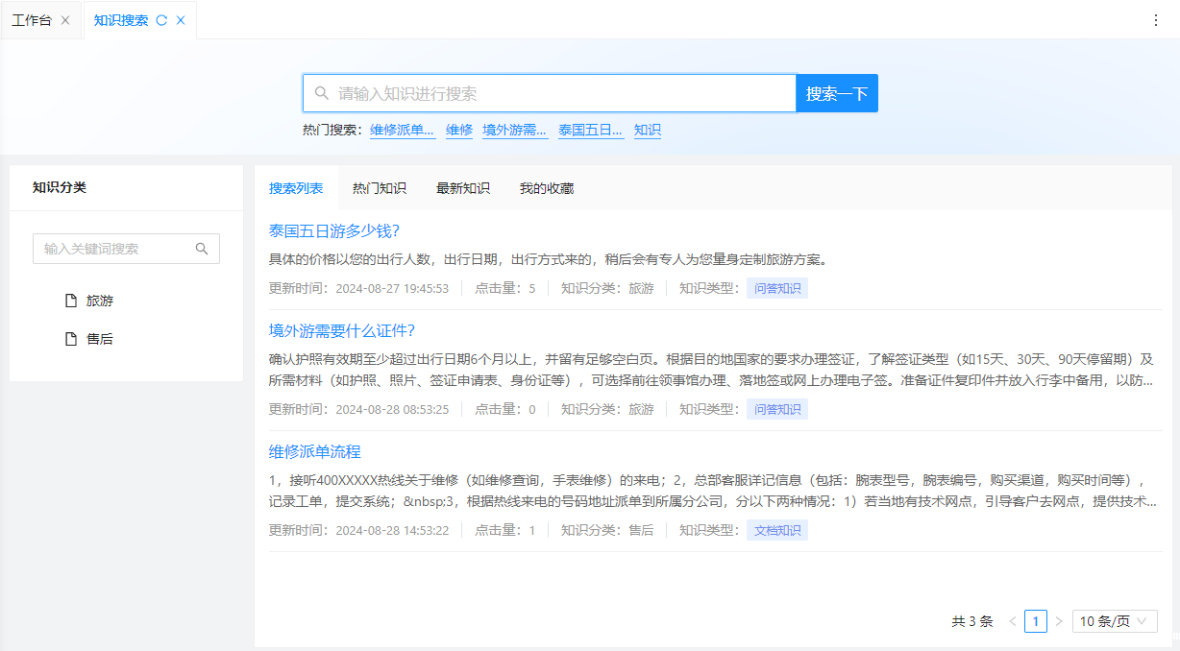
Task: Click the document icon beside 旅游
Action: (70, 301)
